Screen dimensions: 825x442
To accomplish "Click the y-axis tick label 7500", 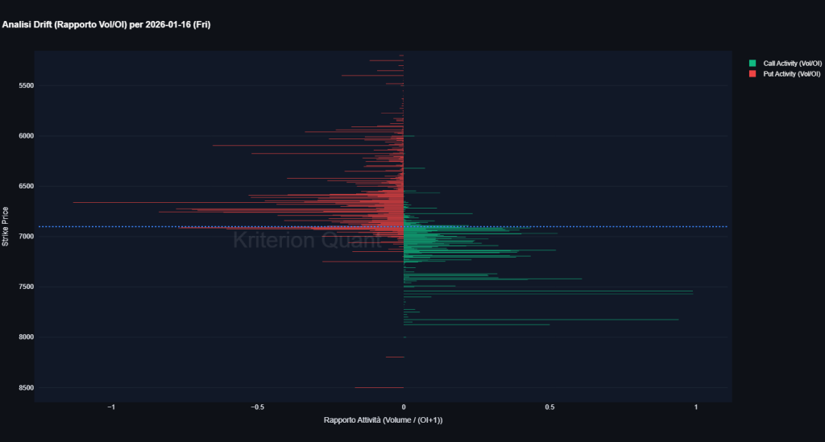I will [x=26, y=287].
